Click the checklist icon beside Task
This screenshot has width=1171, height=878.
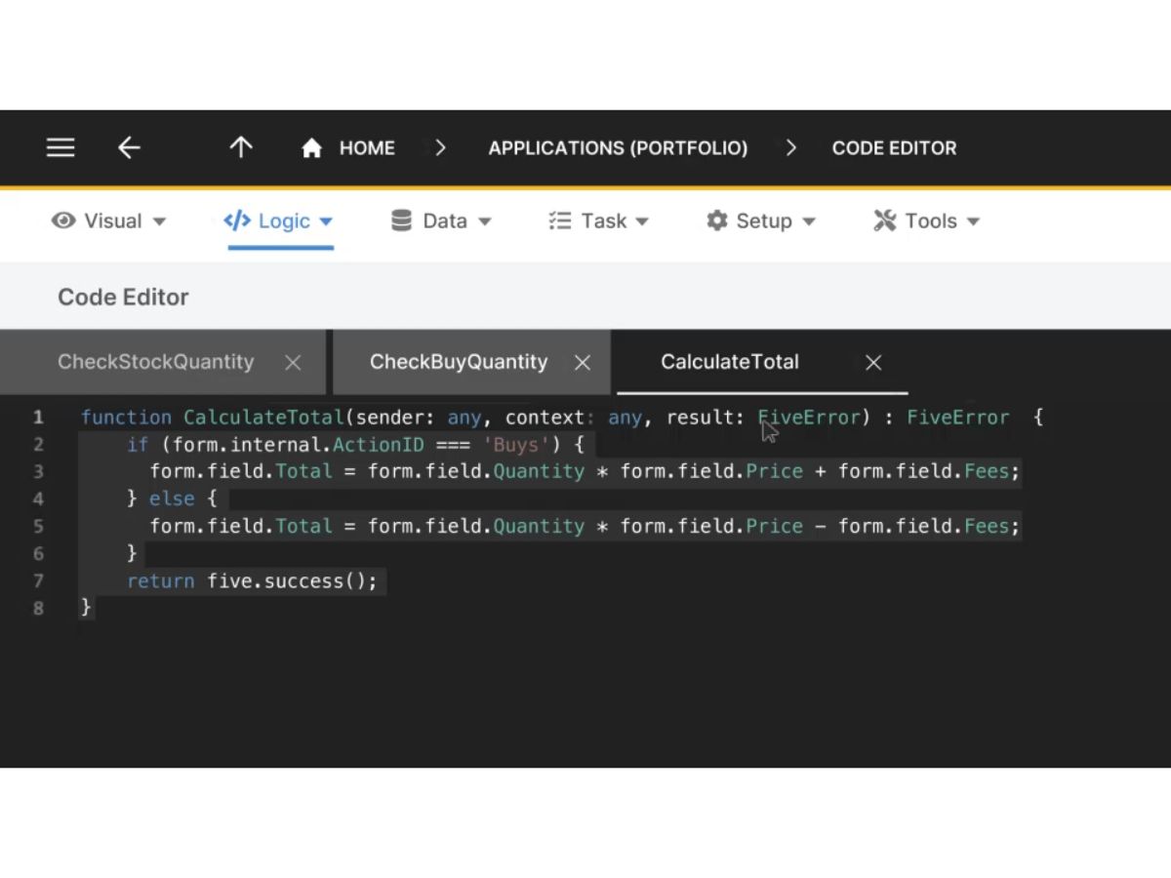click(x=559, y=220)
